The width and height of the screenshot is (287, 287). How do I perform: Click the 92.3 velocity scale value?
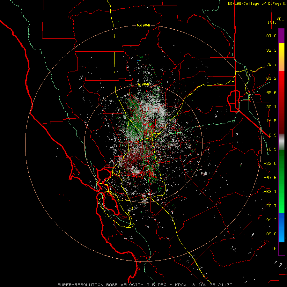tap(271, 50)
